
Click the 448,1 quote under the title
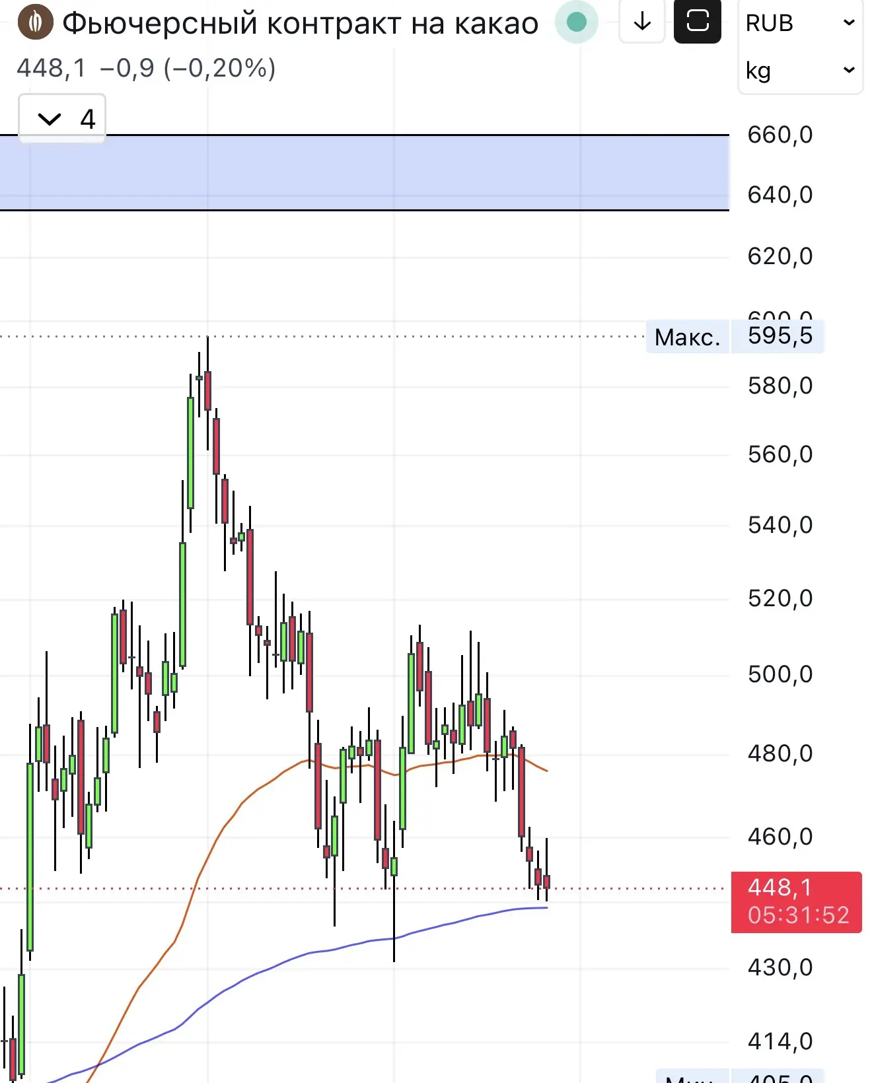pos(52,68)
